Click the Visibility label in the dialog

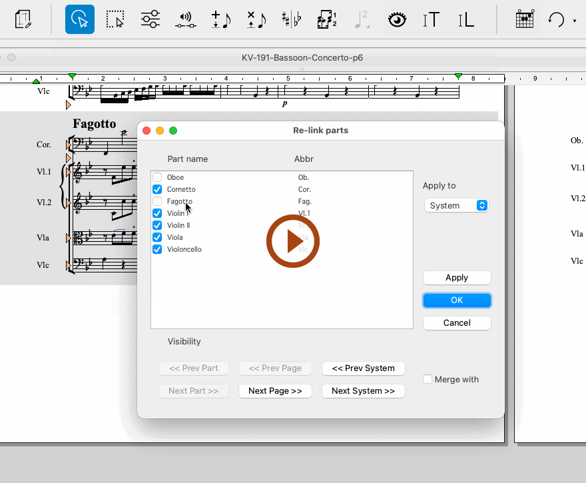point(184,341)
